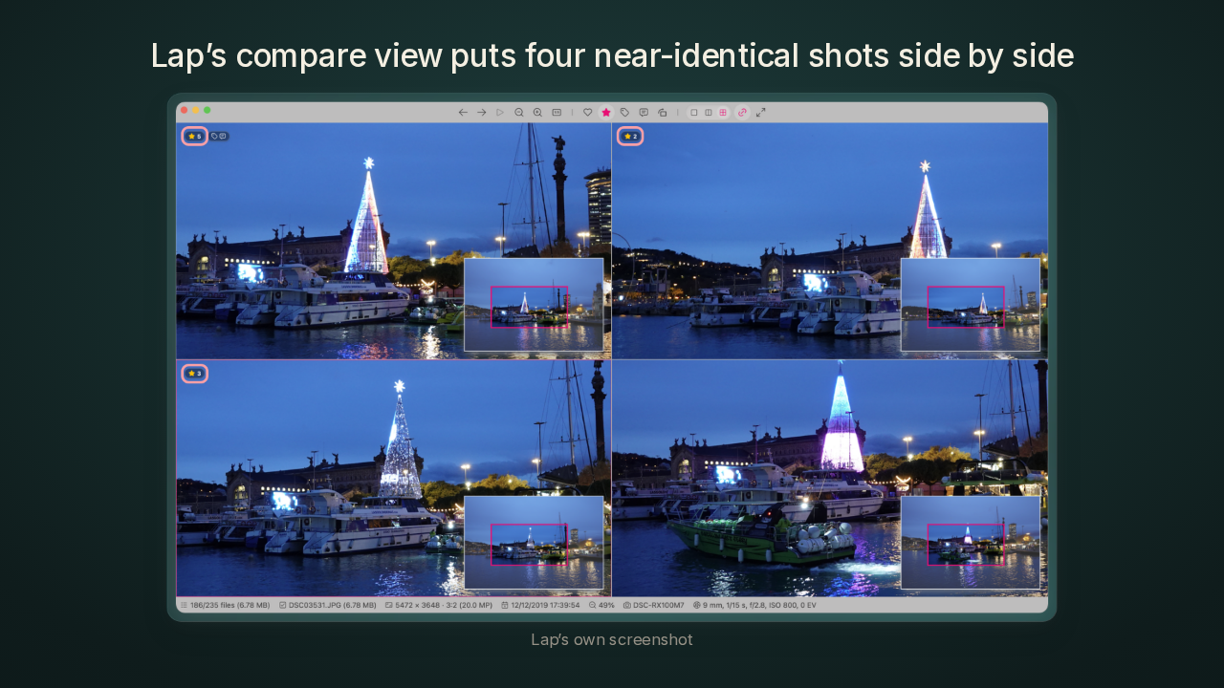Set zoom to actual size 1:1
Screen dimensions: 1224x688
point(557,112)
